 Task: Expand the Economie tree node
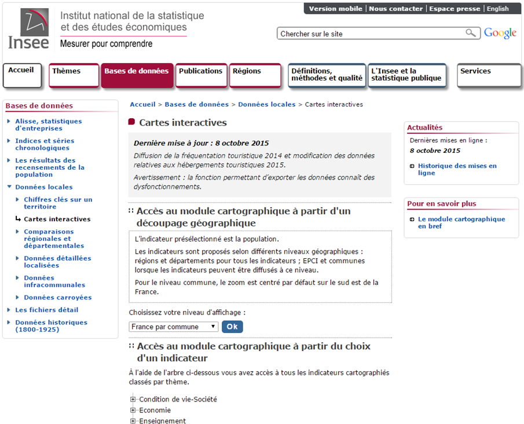(133, 410)
